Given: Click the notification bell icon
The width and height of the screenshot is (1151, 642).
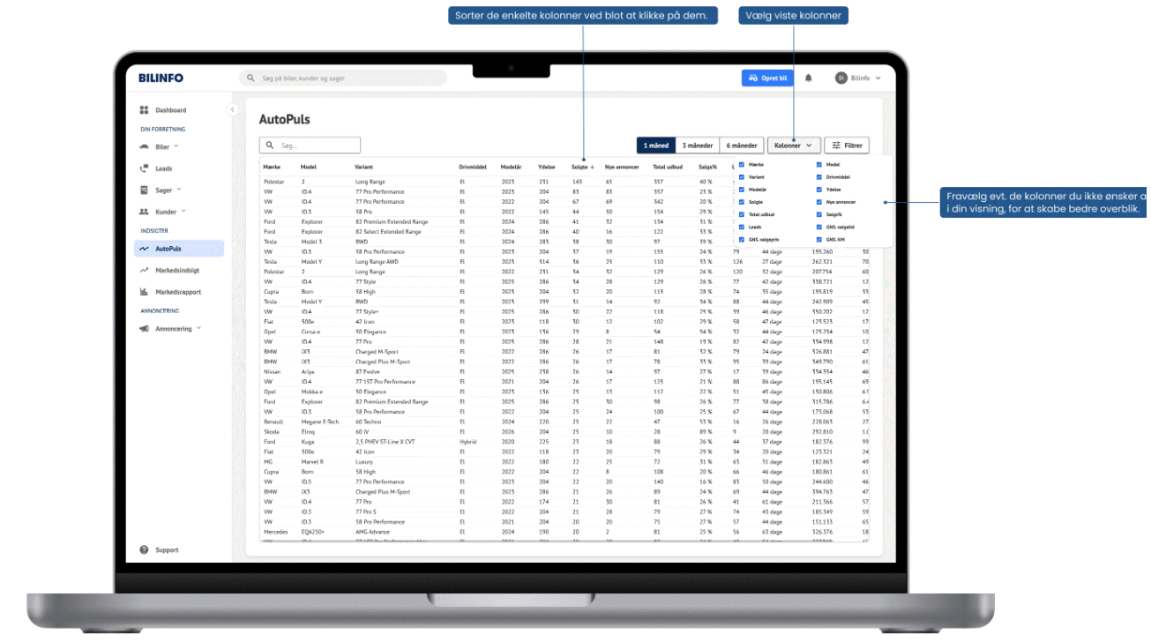Looking at the screenshot, I should [x=808, y=78].
